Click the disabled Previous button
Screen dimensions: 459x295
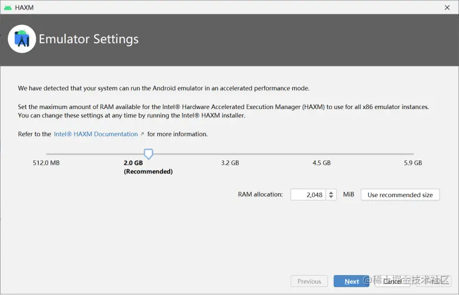310,281
